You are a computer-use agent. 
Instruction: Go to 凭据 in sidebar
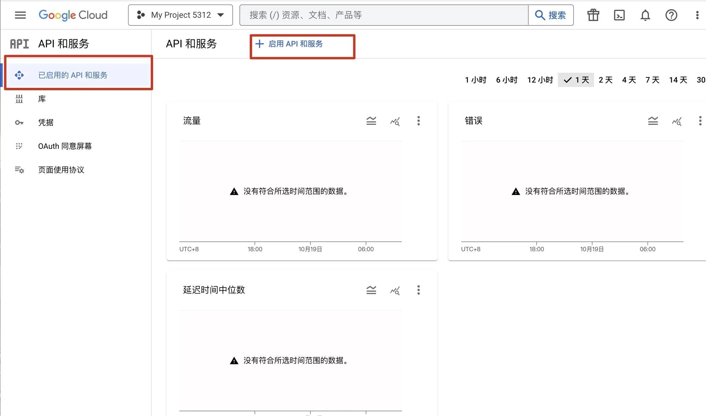click(x=46, y=122)
